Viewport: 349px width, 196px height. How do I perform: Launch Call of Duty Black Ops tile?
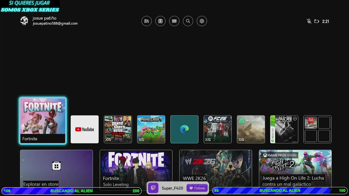click(x=284, y=129)
